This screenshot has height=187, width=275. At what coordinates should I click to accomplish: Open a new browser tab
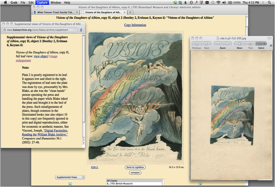130,12
